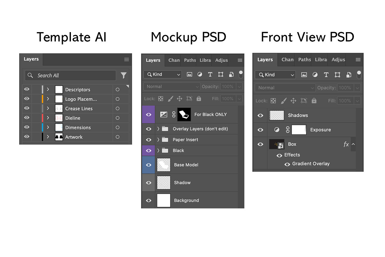Switch to the Paths tab in Mockup PSD
Image resolution: width=385 pixels, height=257 pixels.
pyautogui.click(x=190, y=60)
